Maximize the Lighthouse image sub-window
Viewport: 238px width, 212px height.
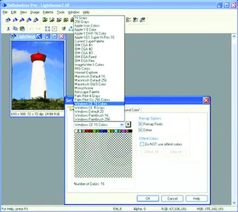coord(55,36)
